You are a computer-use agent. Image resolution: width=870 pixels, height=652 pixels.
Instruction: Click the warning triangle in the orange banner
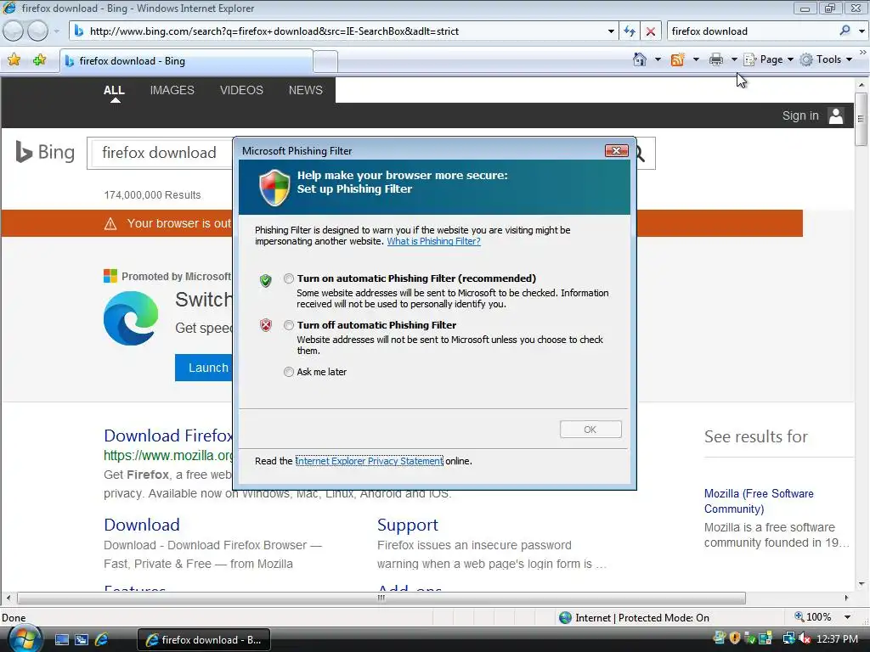[x=110, y=223]
